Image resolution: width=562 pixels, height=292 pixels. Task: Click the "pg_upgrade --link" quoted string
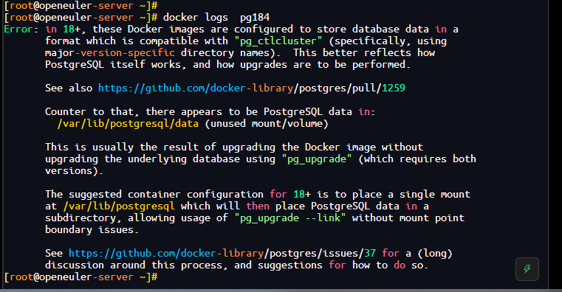click(290, 218)
